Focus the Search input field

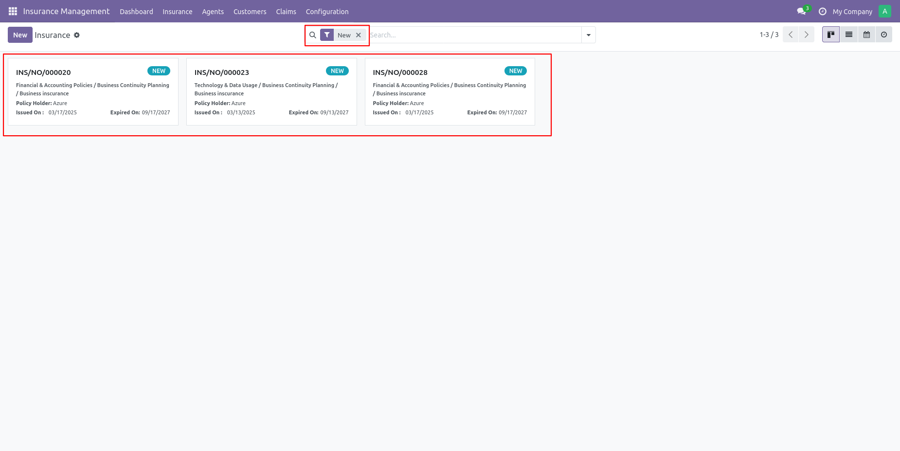coord(475,35)
